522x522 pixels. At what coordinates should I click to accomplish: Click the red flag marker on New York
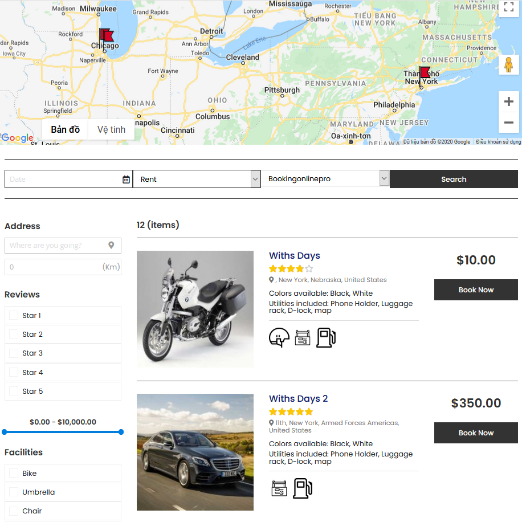(425, 74)
